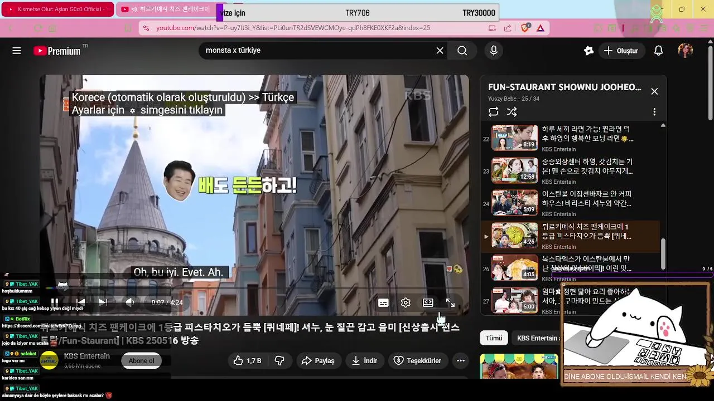Pause the video
Viewport: 714px width, 401px height.
coord(55,302)
